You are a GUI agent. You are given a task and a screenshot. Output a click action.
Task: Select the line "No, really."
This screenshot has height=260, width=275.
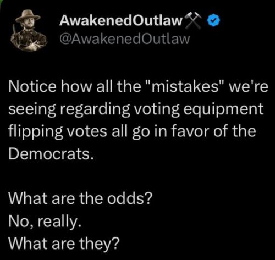[x=45, y=222]
